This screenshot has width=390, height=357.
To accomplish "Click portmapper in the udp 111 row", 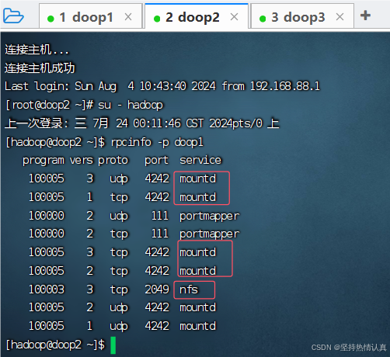I will tap(209, 217).
